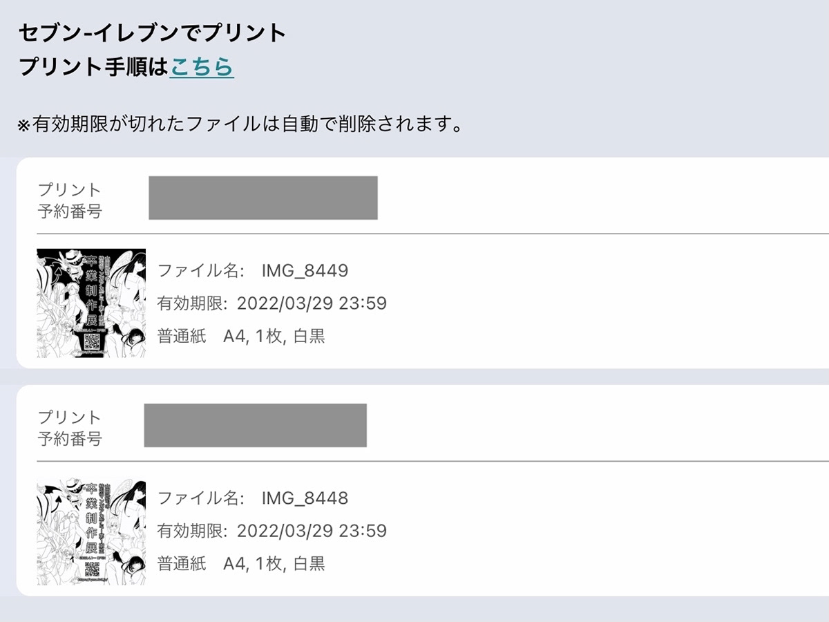
Task: Click the セブン-イレブンでプリント heading
Action: point(153,32)
